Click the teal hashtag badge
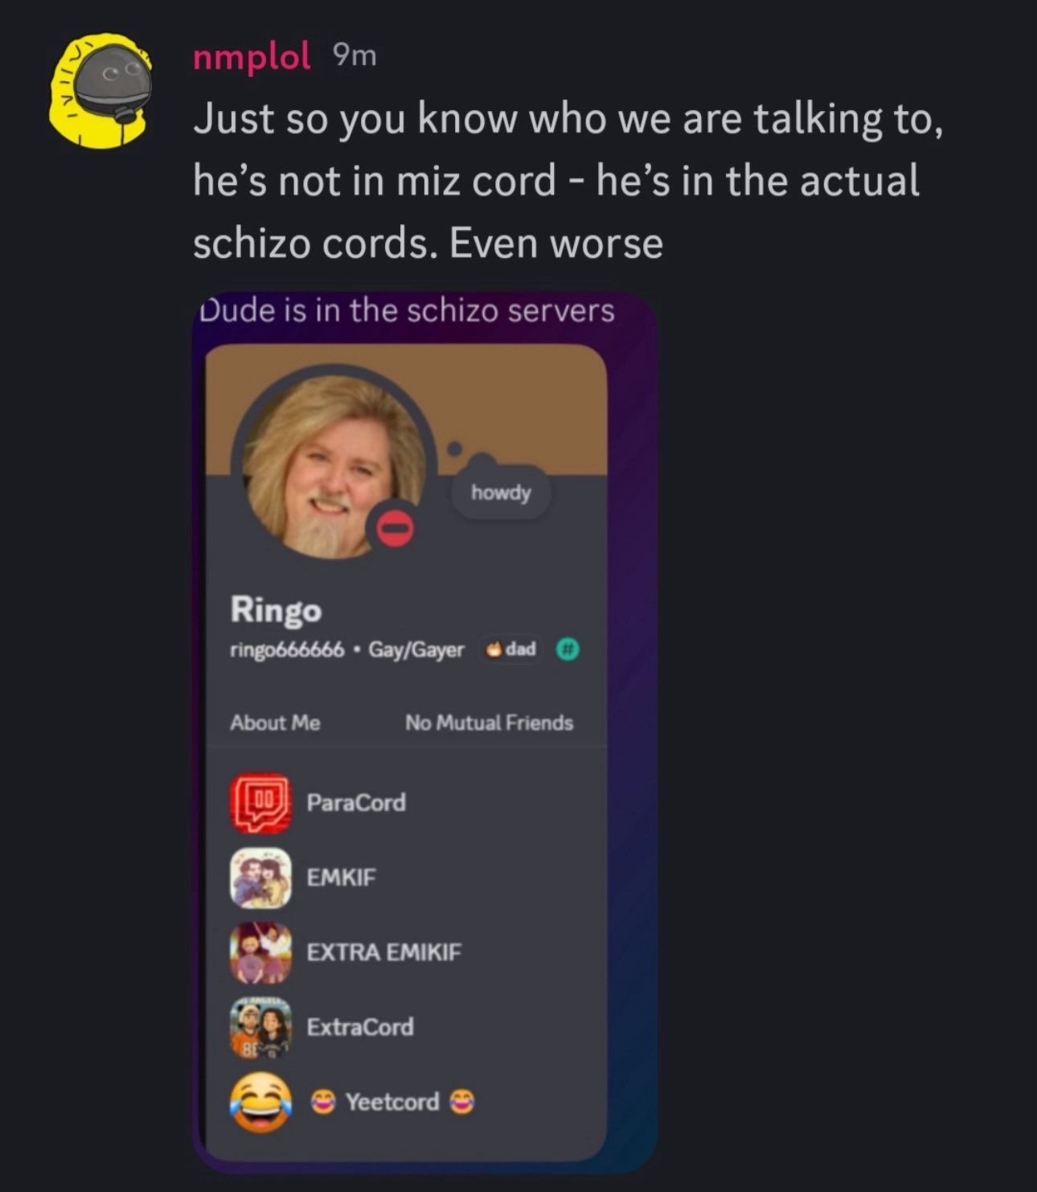The image size is (1037, 1192). click(568, 649)
